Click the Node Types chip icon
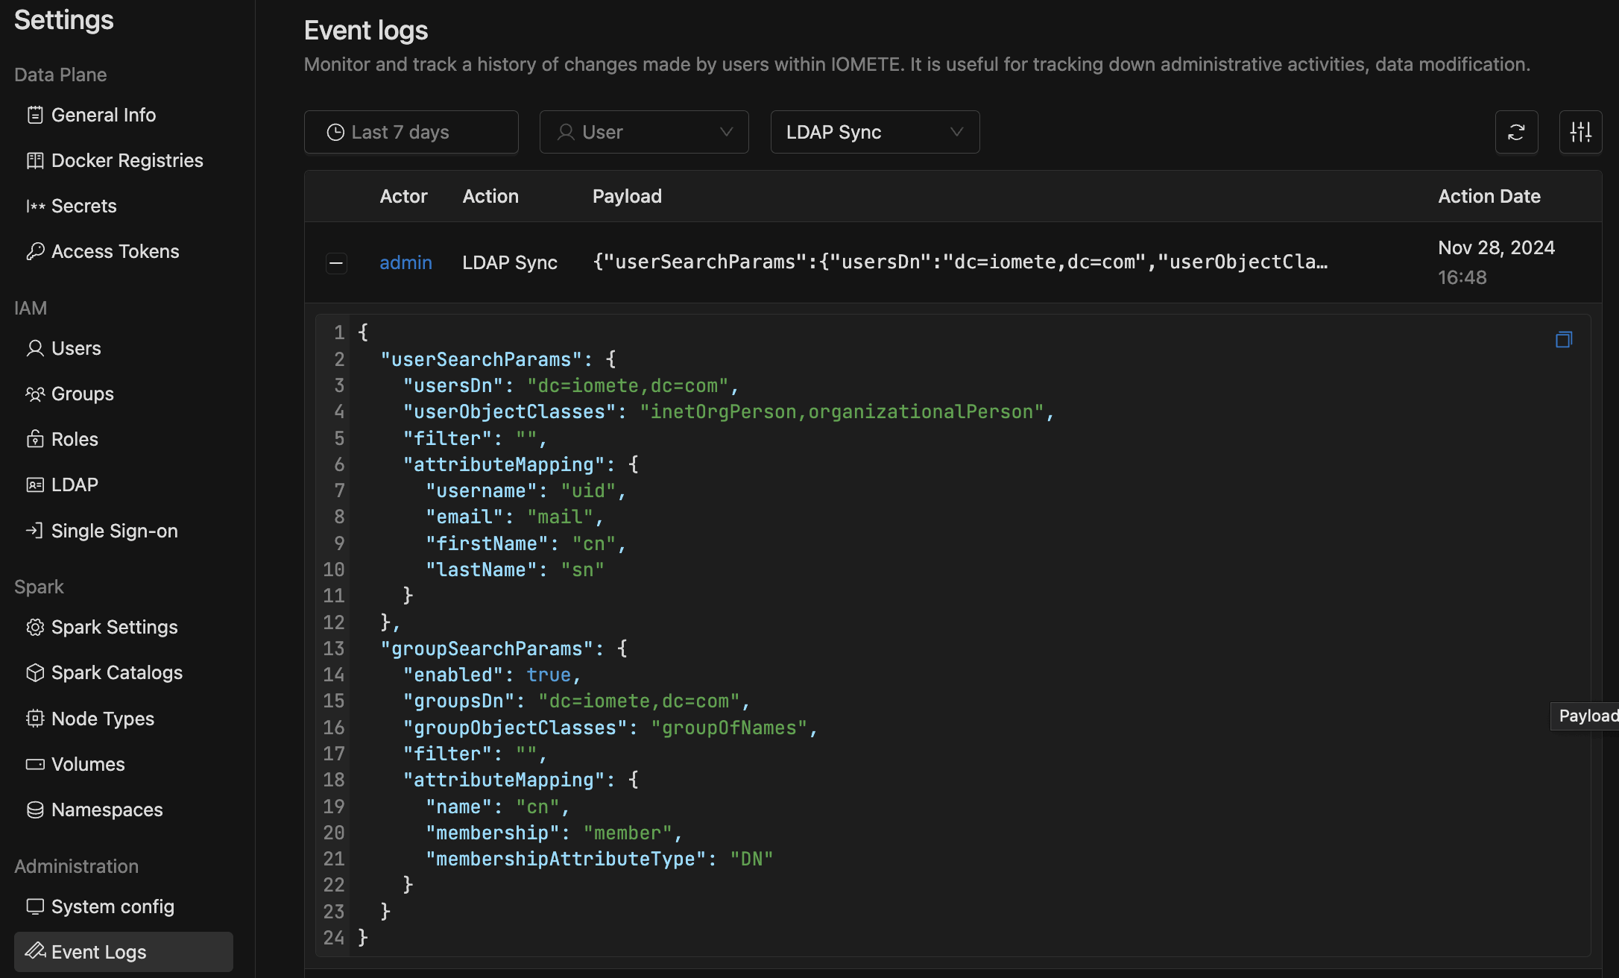 (35, 719)
